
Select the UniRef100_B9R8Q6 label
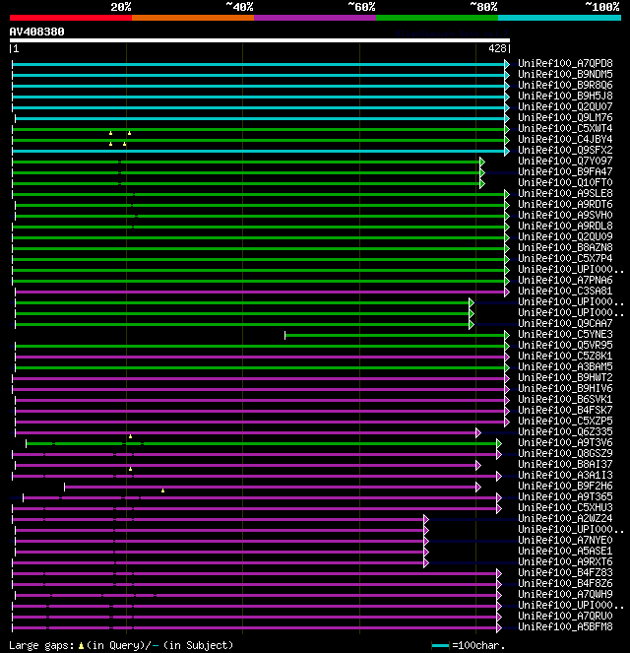(x=565, y=86)
